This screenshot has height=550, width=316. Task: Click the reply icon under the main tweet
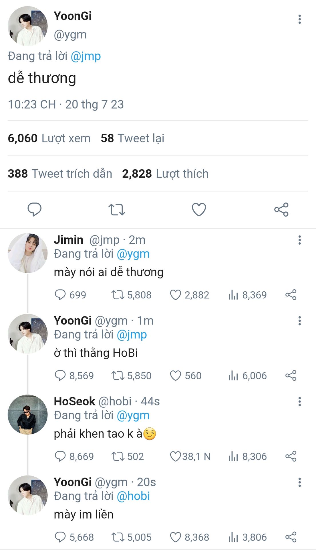[34, 209]
